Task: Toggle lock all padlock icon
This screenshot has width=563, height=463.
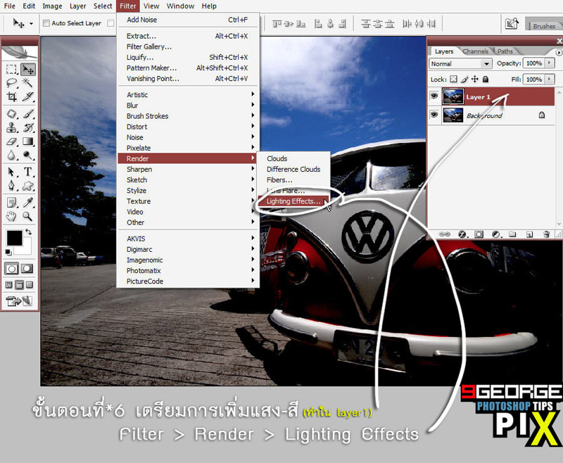Action: [486, 79]
